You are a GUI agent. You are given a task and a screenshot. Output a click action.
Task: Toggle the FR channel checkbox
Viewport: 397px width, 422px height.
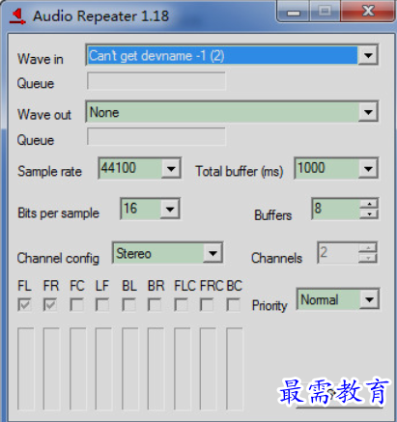point(50,304)
